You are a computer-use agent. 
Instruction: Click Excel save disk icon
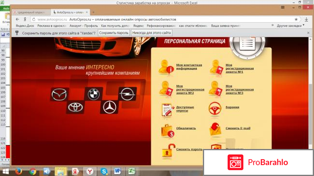coord(3,35)
